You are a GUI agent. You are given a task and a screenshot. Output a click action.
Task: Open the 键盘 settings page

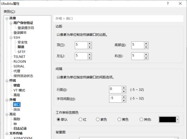tap(17, 85)
